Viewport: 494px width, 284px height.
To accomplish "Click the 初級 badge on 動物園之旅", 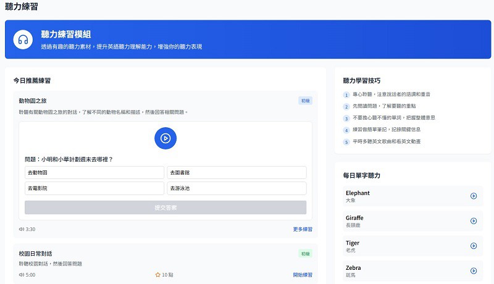I will click(x=305, y=101).
